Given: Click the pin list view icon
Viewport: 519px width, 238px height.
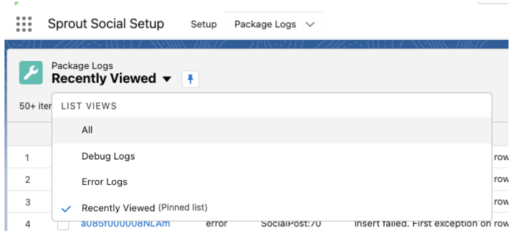Looking at the screenshot, I should (x=190, y=79).
